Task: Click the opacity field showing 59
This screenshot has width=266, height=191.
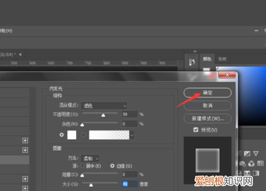Action: click(130, 114)
